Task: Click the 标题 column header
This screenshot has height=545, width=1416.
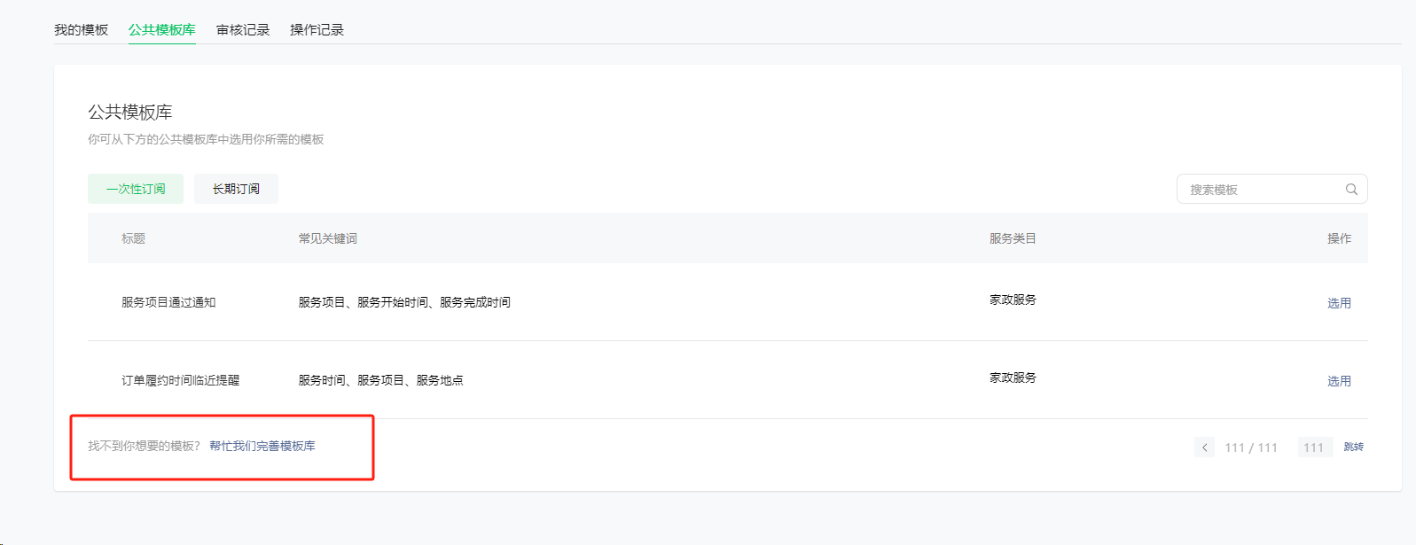Action: click(x=133, y=238)
